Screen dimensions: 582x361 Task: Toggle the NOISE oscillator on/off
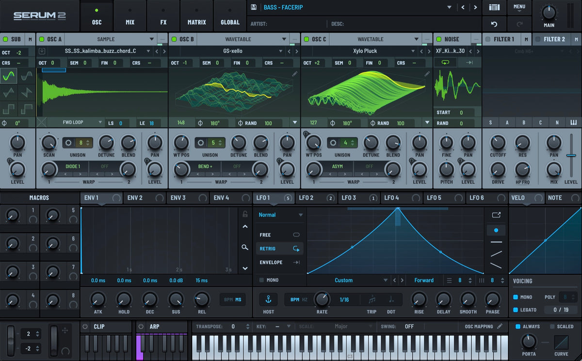pos(439,39)
